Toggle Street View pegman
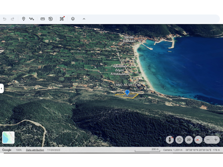The height and width of the screenshot is (167, 223). click(170, 140)
